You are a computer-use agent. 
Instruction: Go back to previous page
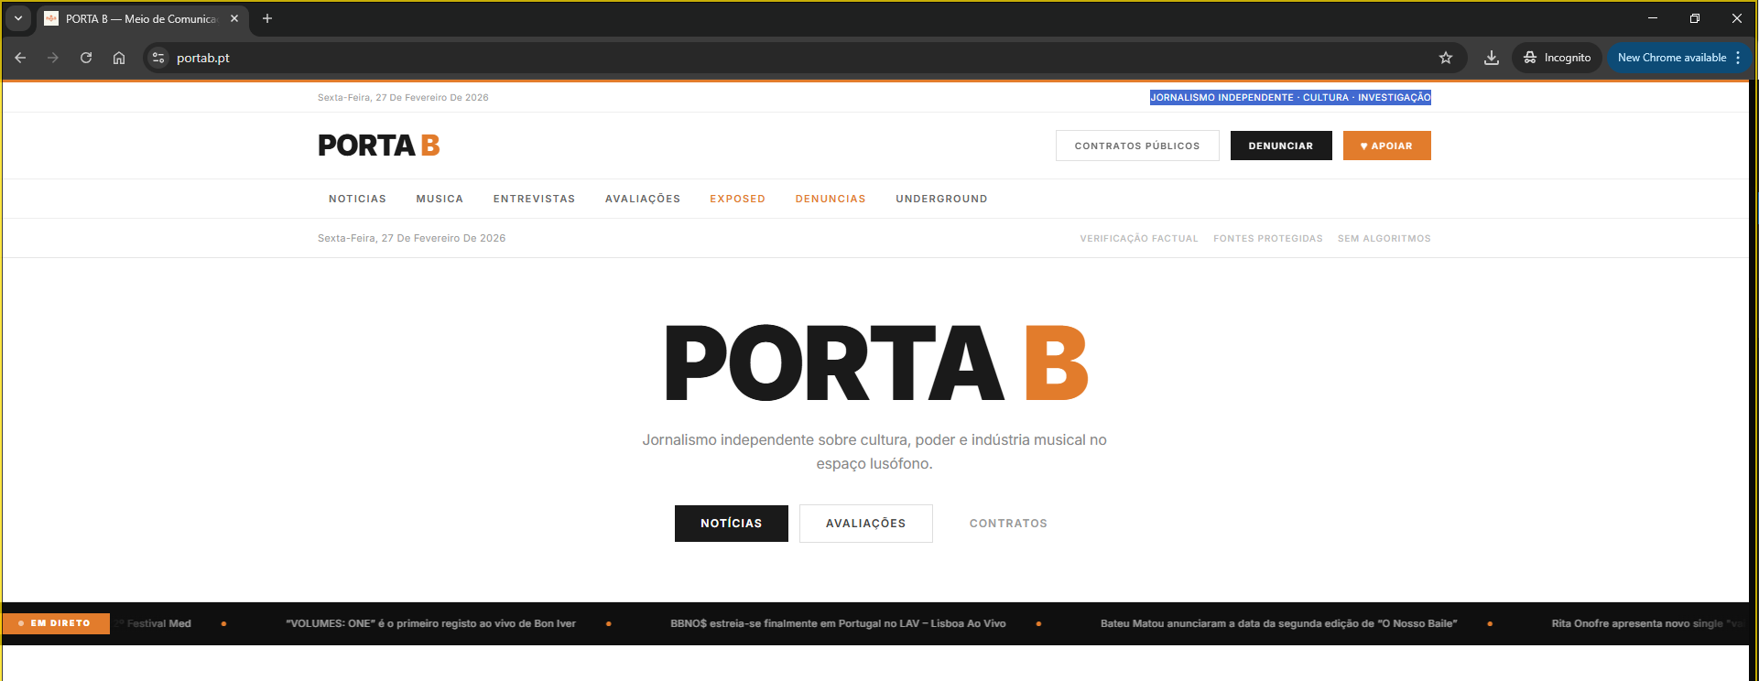coord(20,58)
